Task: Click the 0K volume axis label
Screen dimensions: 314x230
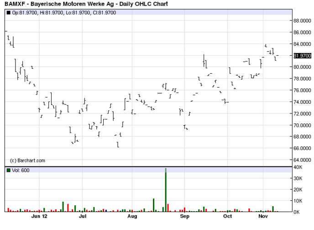Action: coord(297,212)
